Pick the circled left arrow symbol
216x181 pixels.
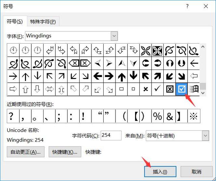click(x=145, y=63)
